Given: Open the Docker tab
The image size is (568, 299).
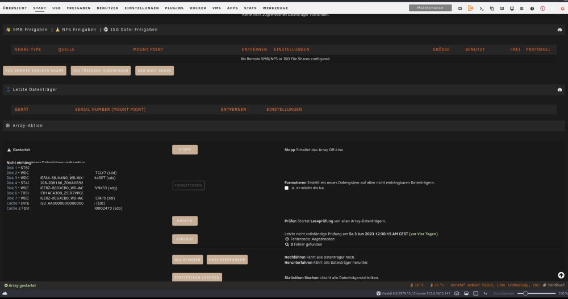Looking at the screenshot, I should click(x=198, y=8).
